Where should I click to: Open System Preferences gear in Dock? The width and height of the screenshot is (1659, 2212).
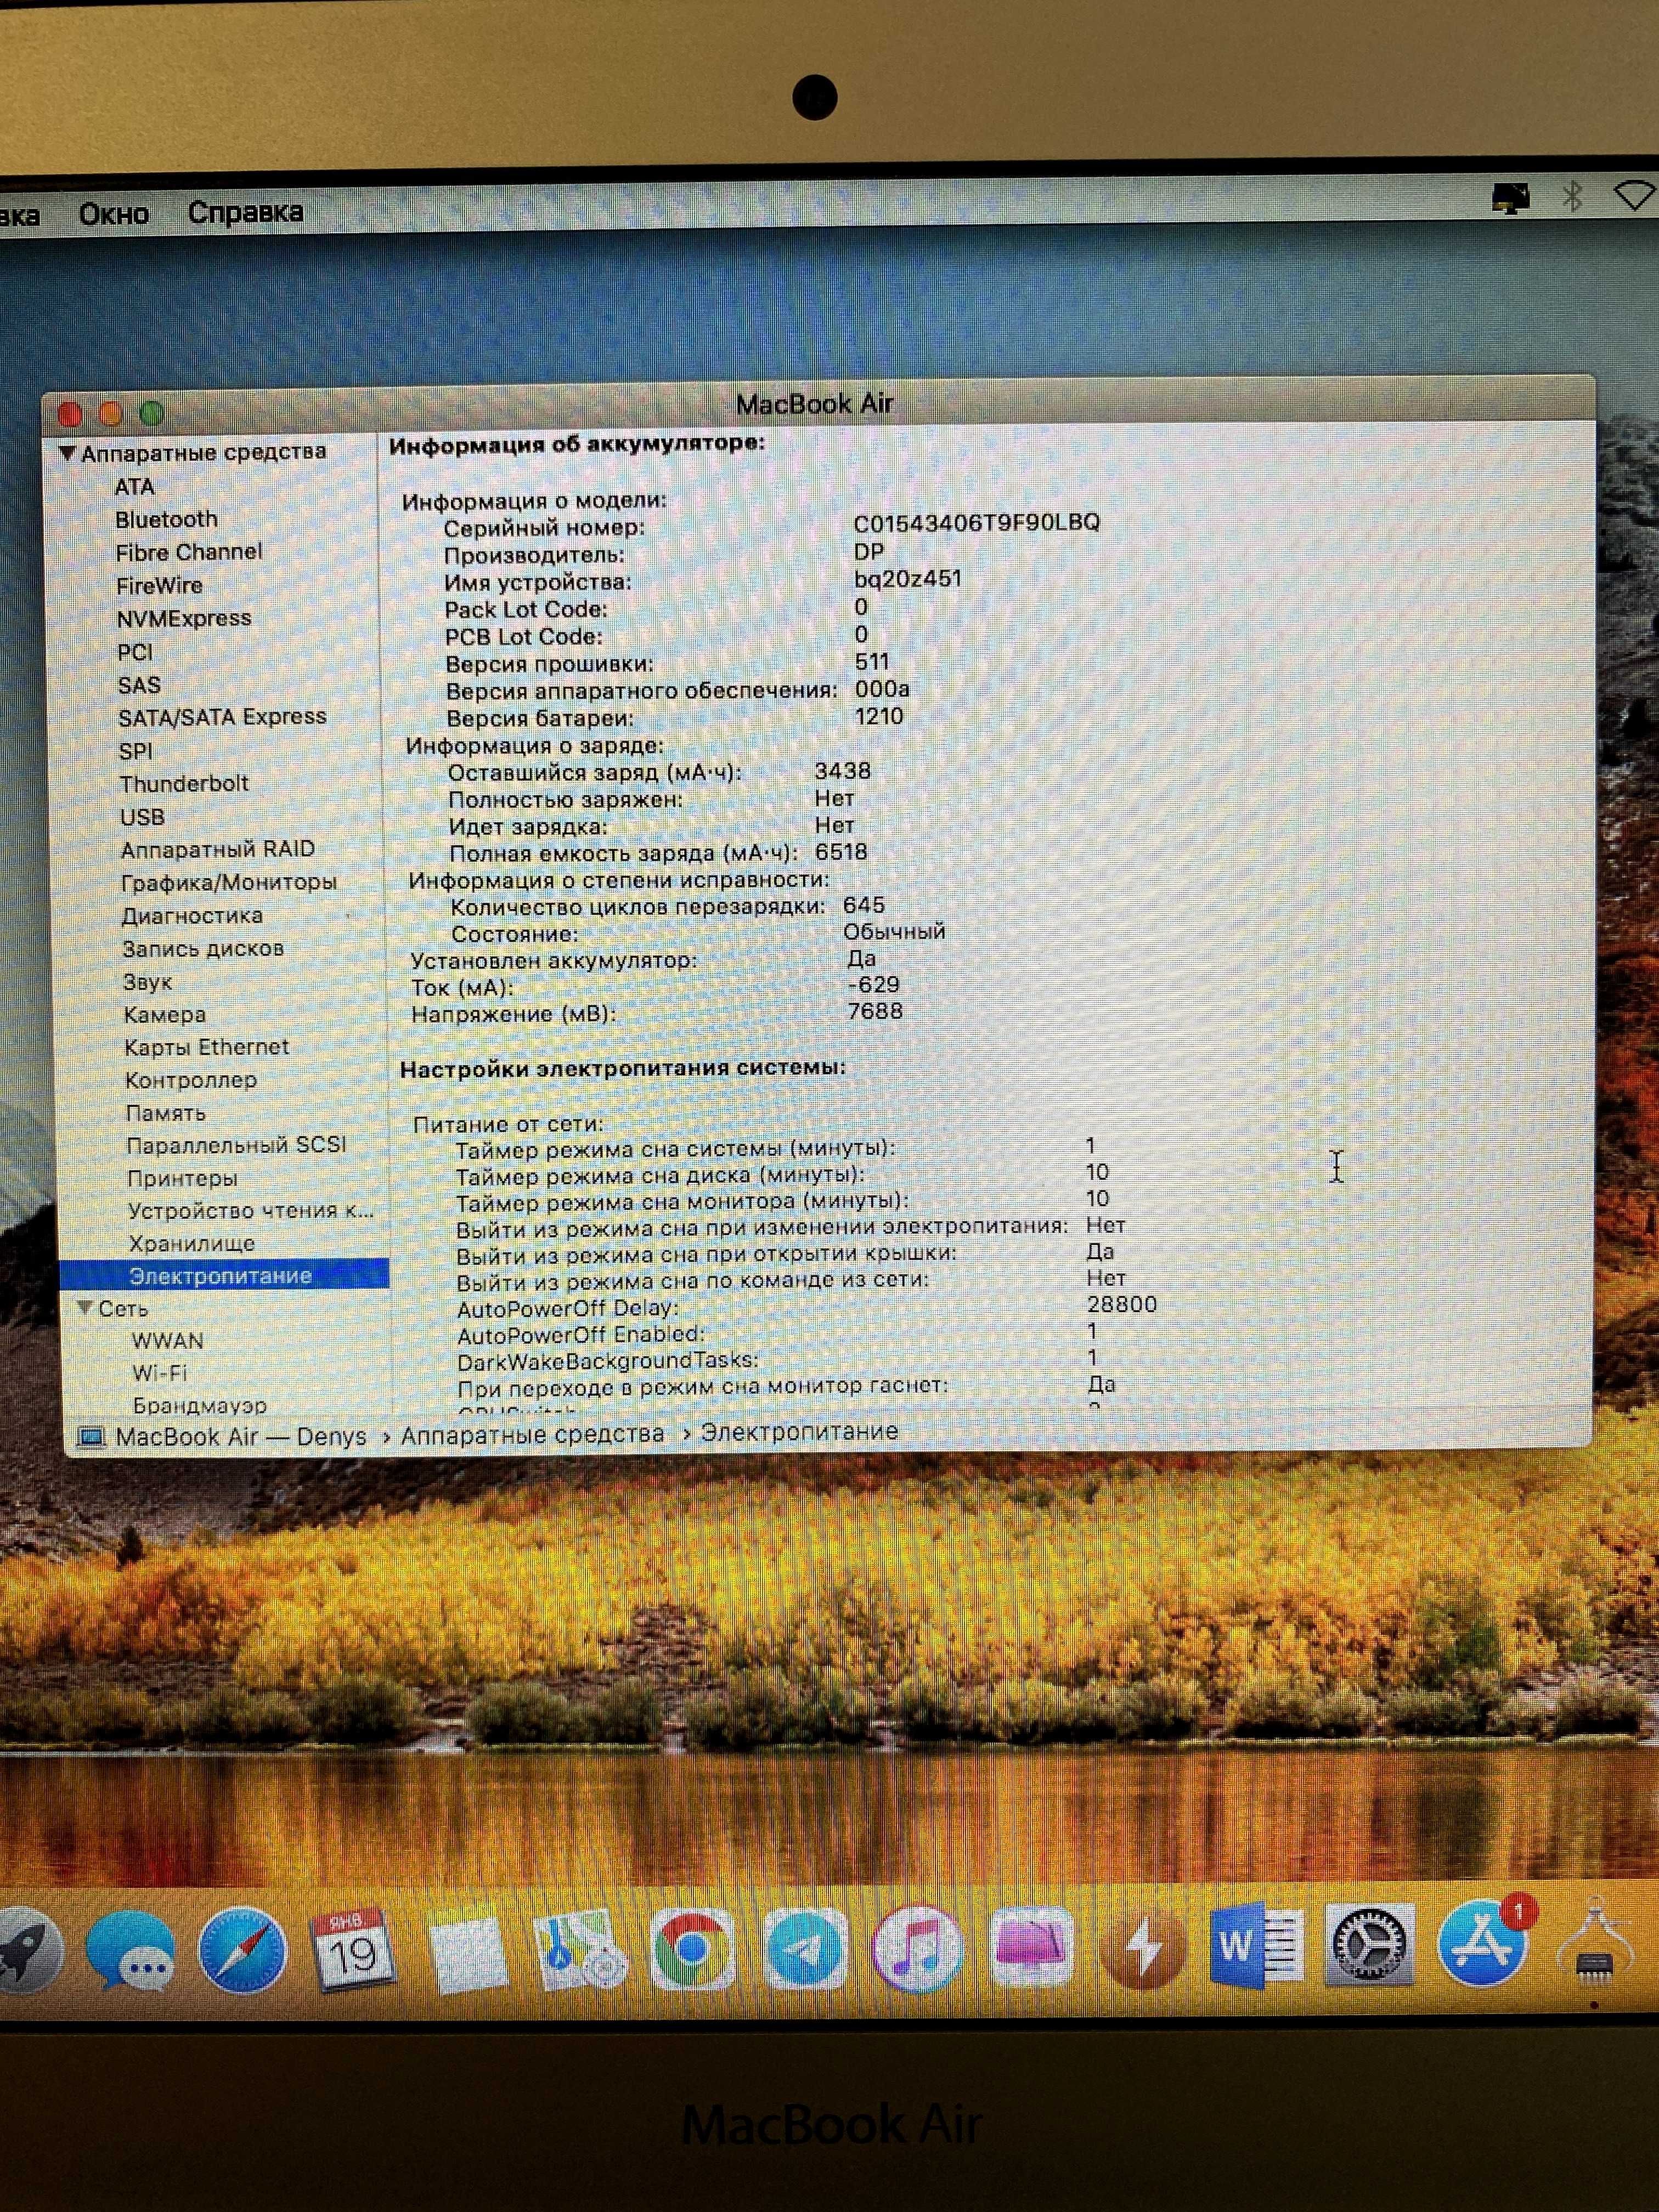[x=1369, y=1945]
